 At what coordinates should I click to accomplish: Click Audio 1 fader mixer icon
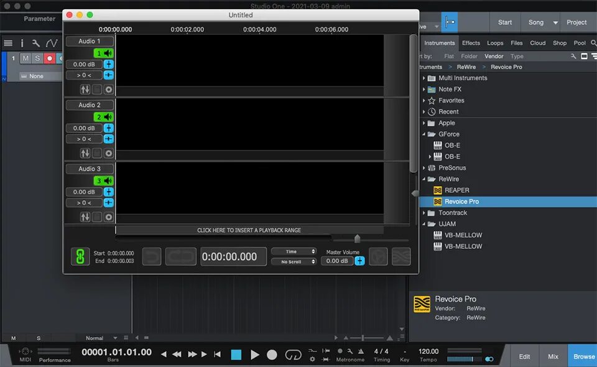(85, 90)
